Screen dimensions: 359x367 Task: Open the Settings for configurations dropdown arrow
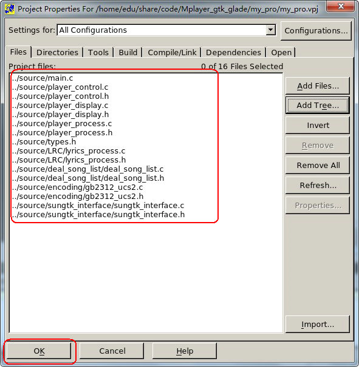pos(271,30)
